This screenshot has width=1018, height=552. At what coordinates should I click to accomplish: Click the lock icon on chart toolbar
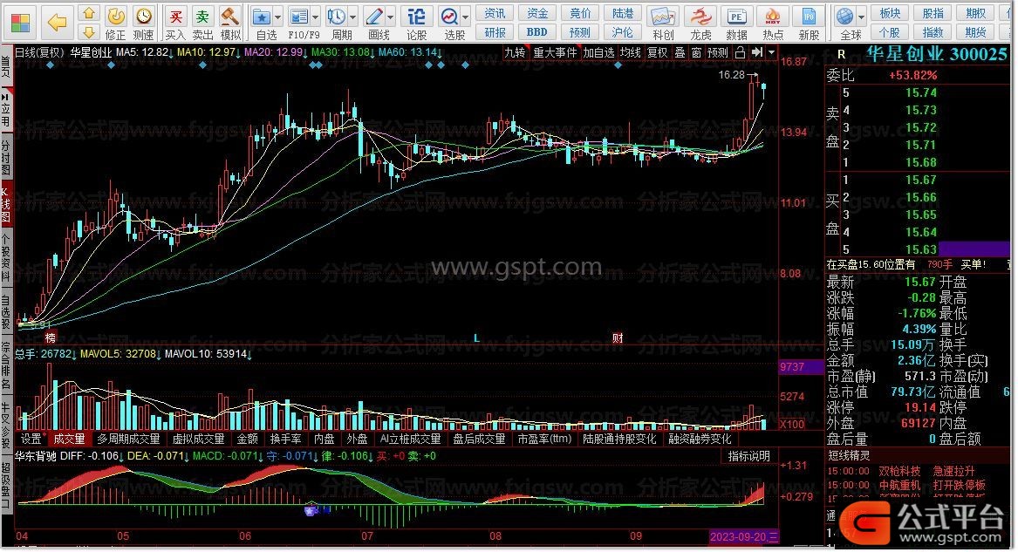[740, 52]
